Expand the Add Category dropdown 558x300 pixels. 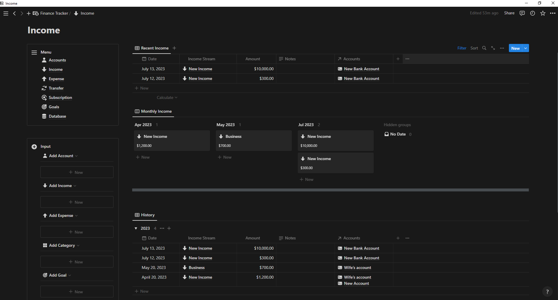coord(78,246)
